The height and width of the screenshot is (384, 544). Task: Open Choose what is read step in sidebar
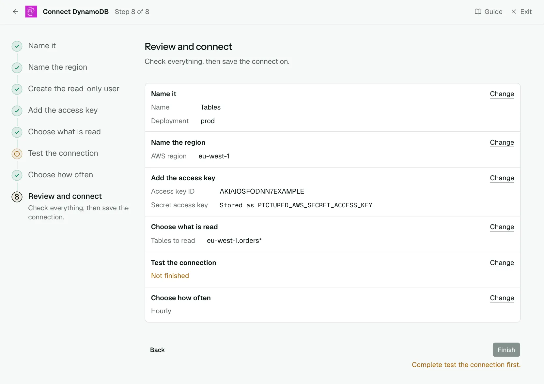(64, 132)
